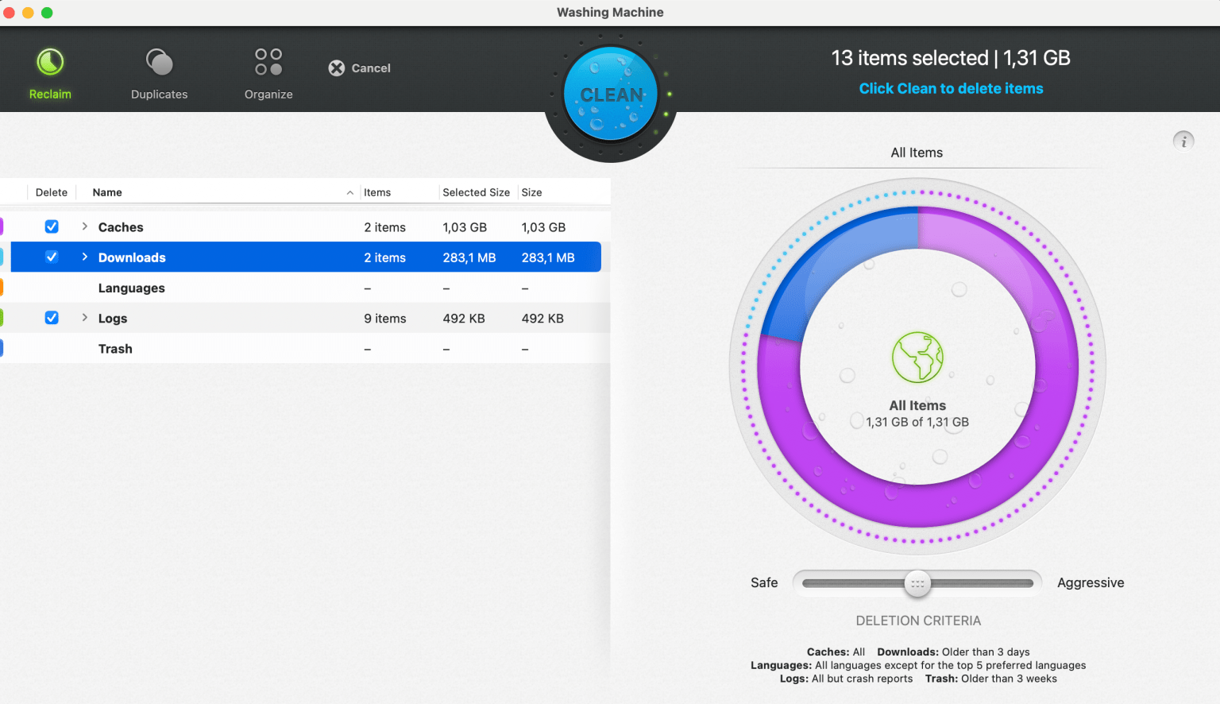Select the Reclaim feature icon
This screenshot has width=1220, height=704.
pyautogui.click(x=50, y=60)
